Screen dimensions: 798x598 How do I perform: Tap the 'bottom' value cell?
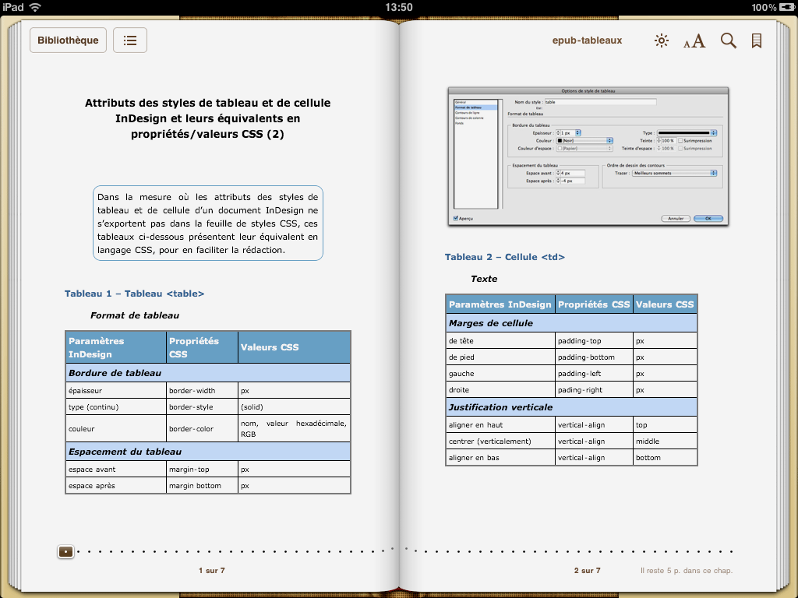point(665,457)
